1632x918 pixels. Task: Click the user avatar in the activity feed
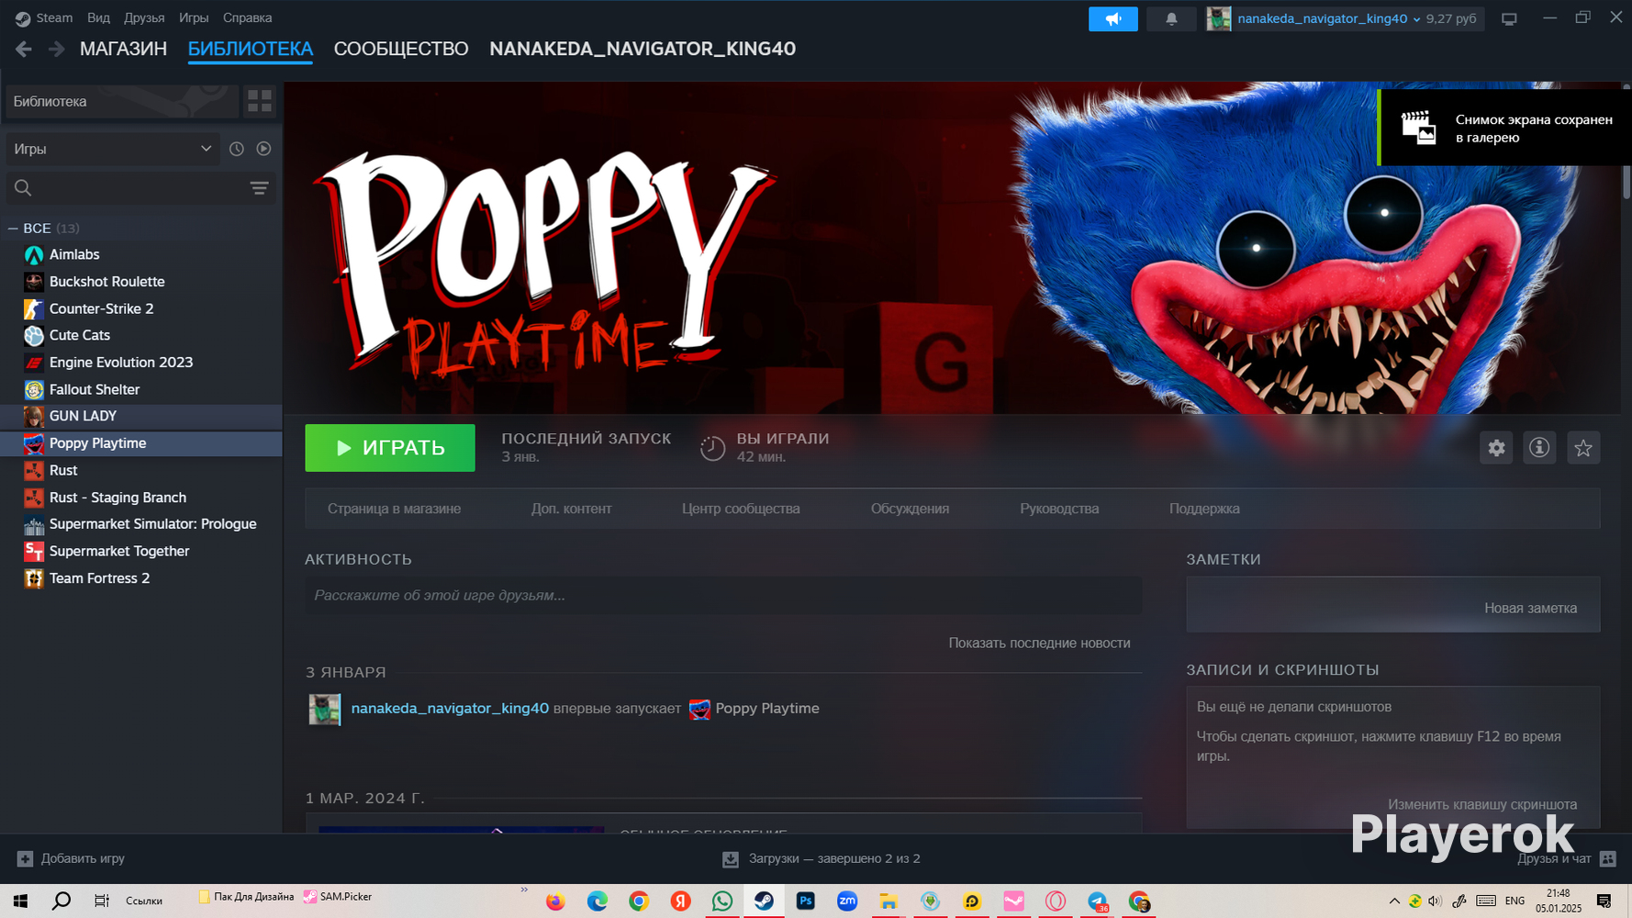325,709
